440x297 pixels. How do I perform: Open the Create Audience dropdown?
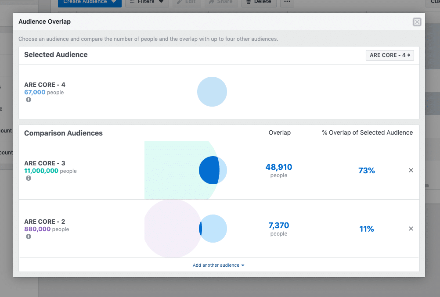click(90, 2)
